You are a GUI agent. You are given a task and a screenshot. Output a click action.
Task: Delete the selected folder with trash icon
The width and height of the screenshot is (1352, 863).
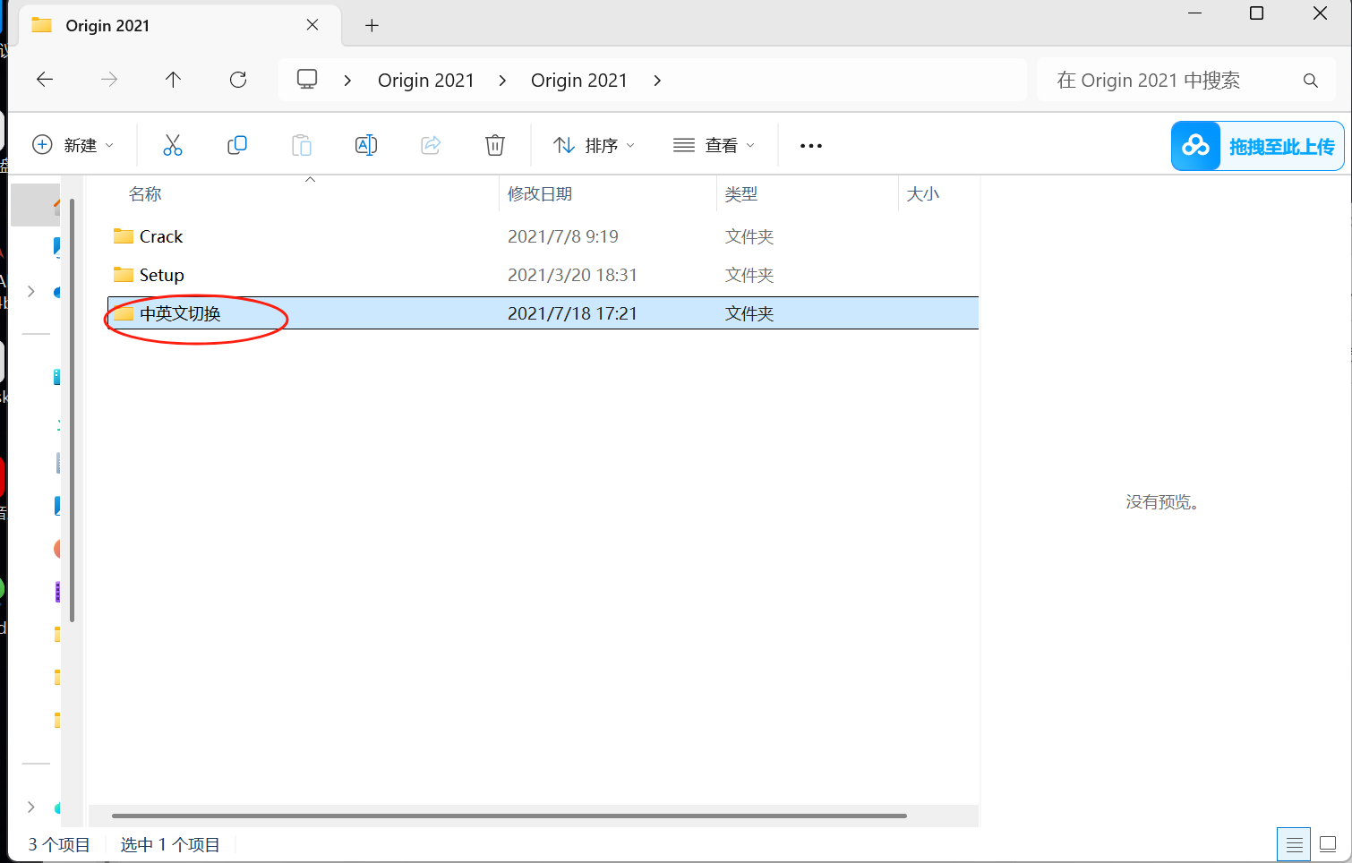(x=495, y=145)
